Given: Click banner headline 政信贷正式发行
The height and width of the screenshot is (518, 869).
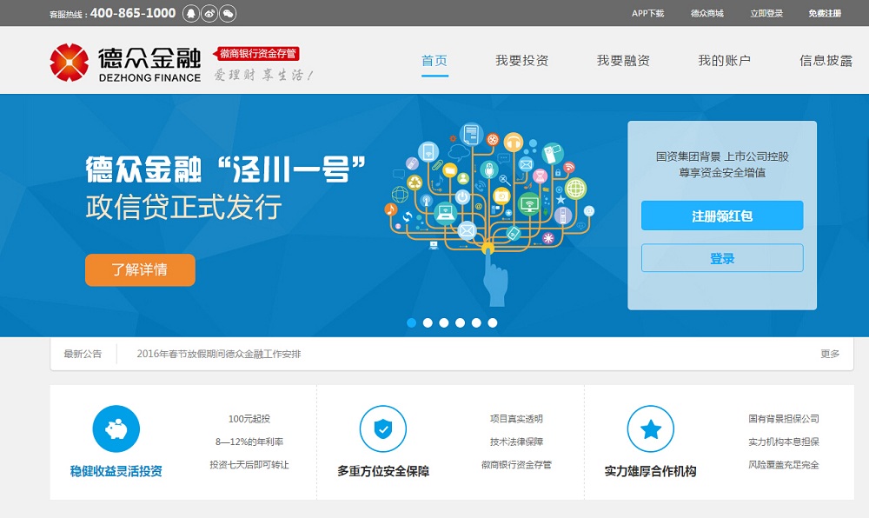Looking at the screenshot, I should coord(184,207).
